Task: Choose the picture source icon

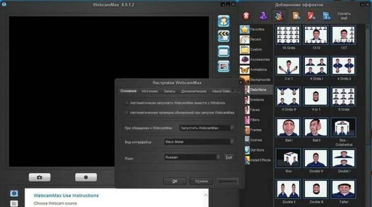Action: [x=224, y=66]
